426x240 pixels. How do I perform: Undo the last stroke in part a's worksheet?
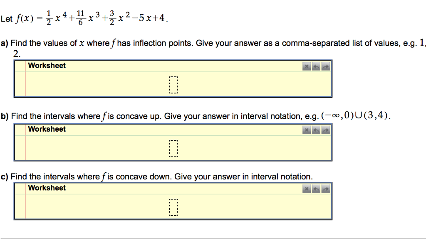(316, 66)
